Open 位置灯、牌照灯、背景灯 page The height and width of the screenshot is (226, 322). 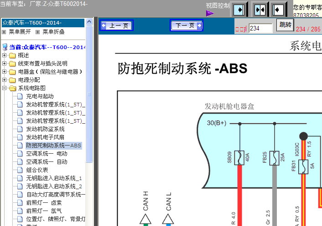(x=56, y=219)
